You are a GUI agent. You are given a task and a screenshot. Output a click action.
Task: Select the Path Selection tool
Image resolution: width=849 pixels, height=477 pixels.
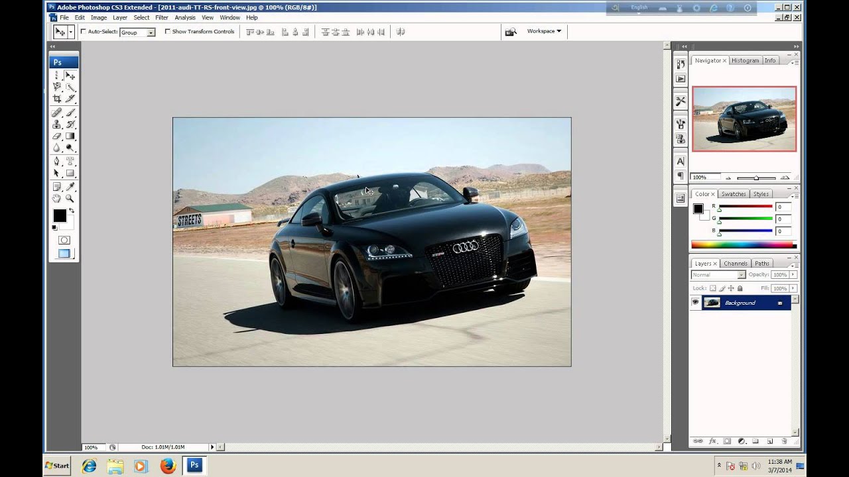coord(56,174)
